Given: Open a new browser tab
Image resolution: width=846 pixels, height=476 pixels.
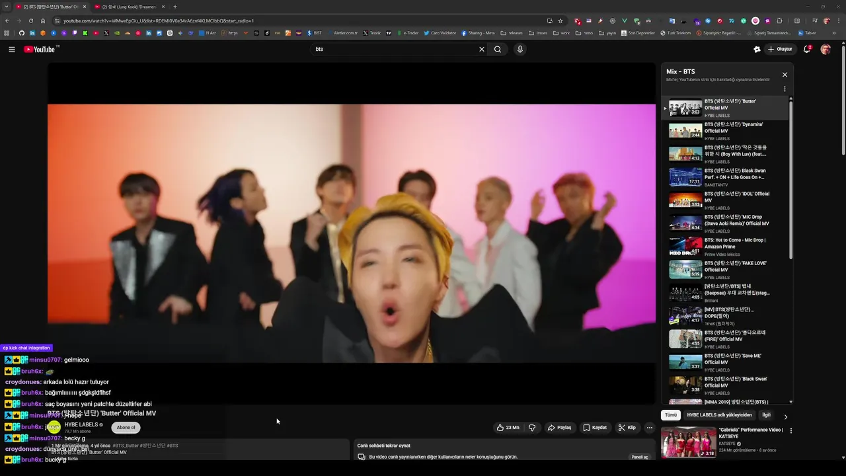Looking at the screenshot, I should 174,7.
